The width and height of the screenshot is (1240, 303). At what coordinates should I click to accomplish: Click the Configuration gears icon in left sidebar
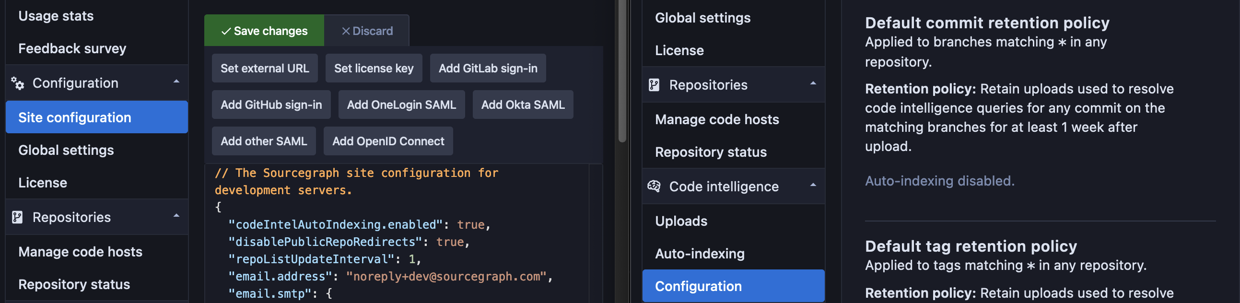(x=17, y=83)
